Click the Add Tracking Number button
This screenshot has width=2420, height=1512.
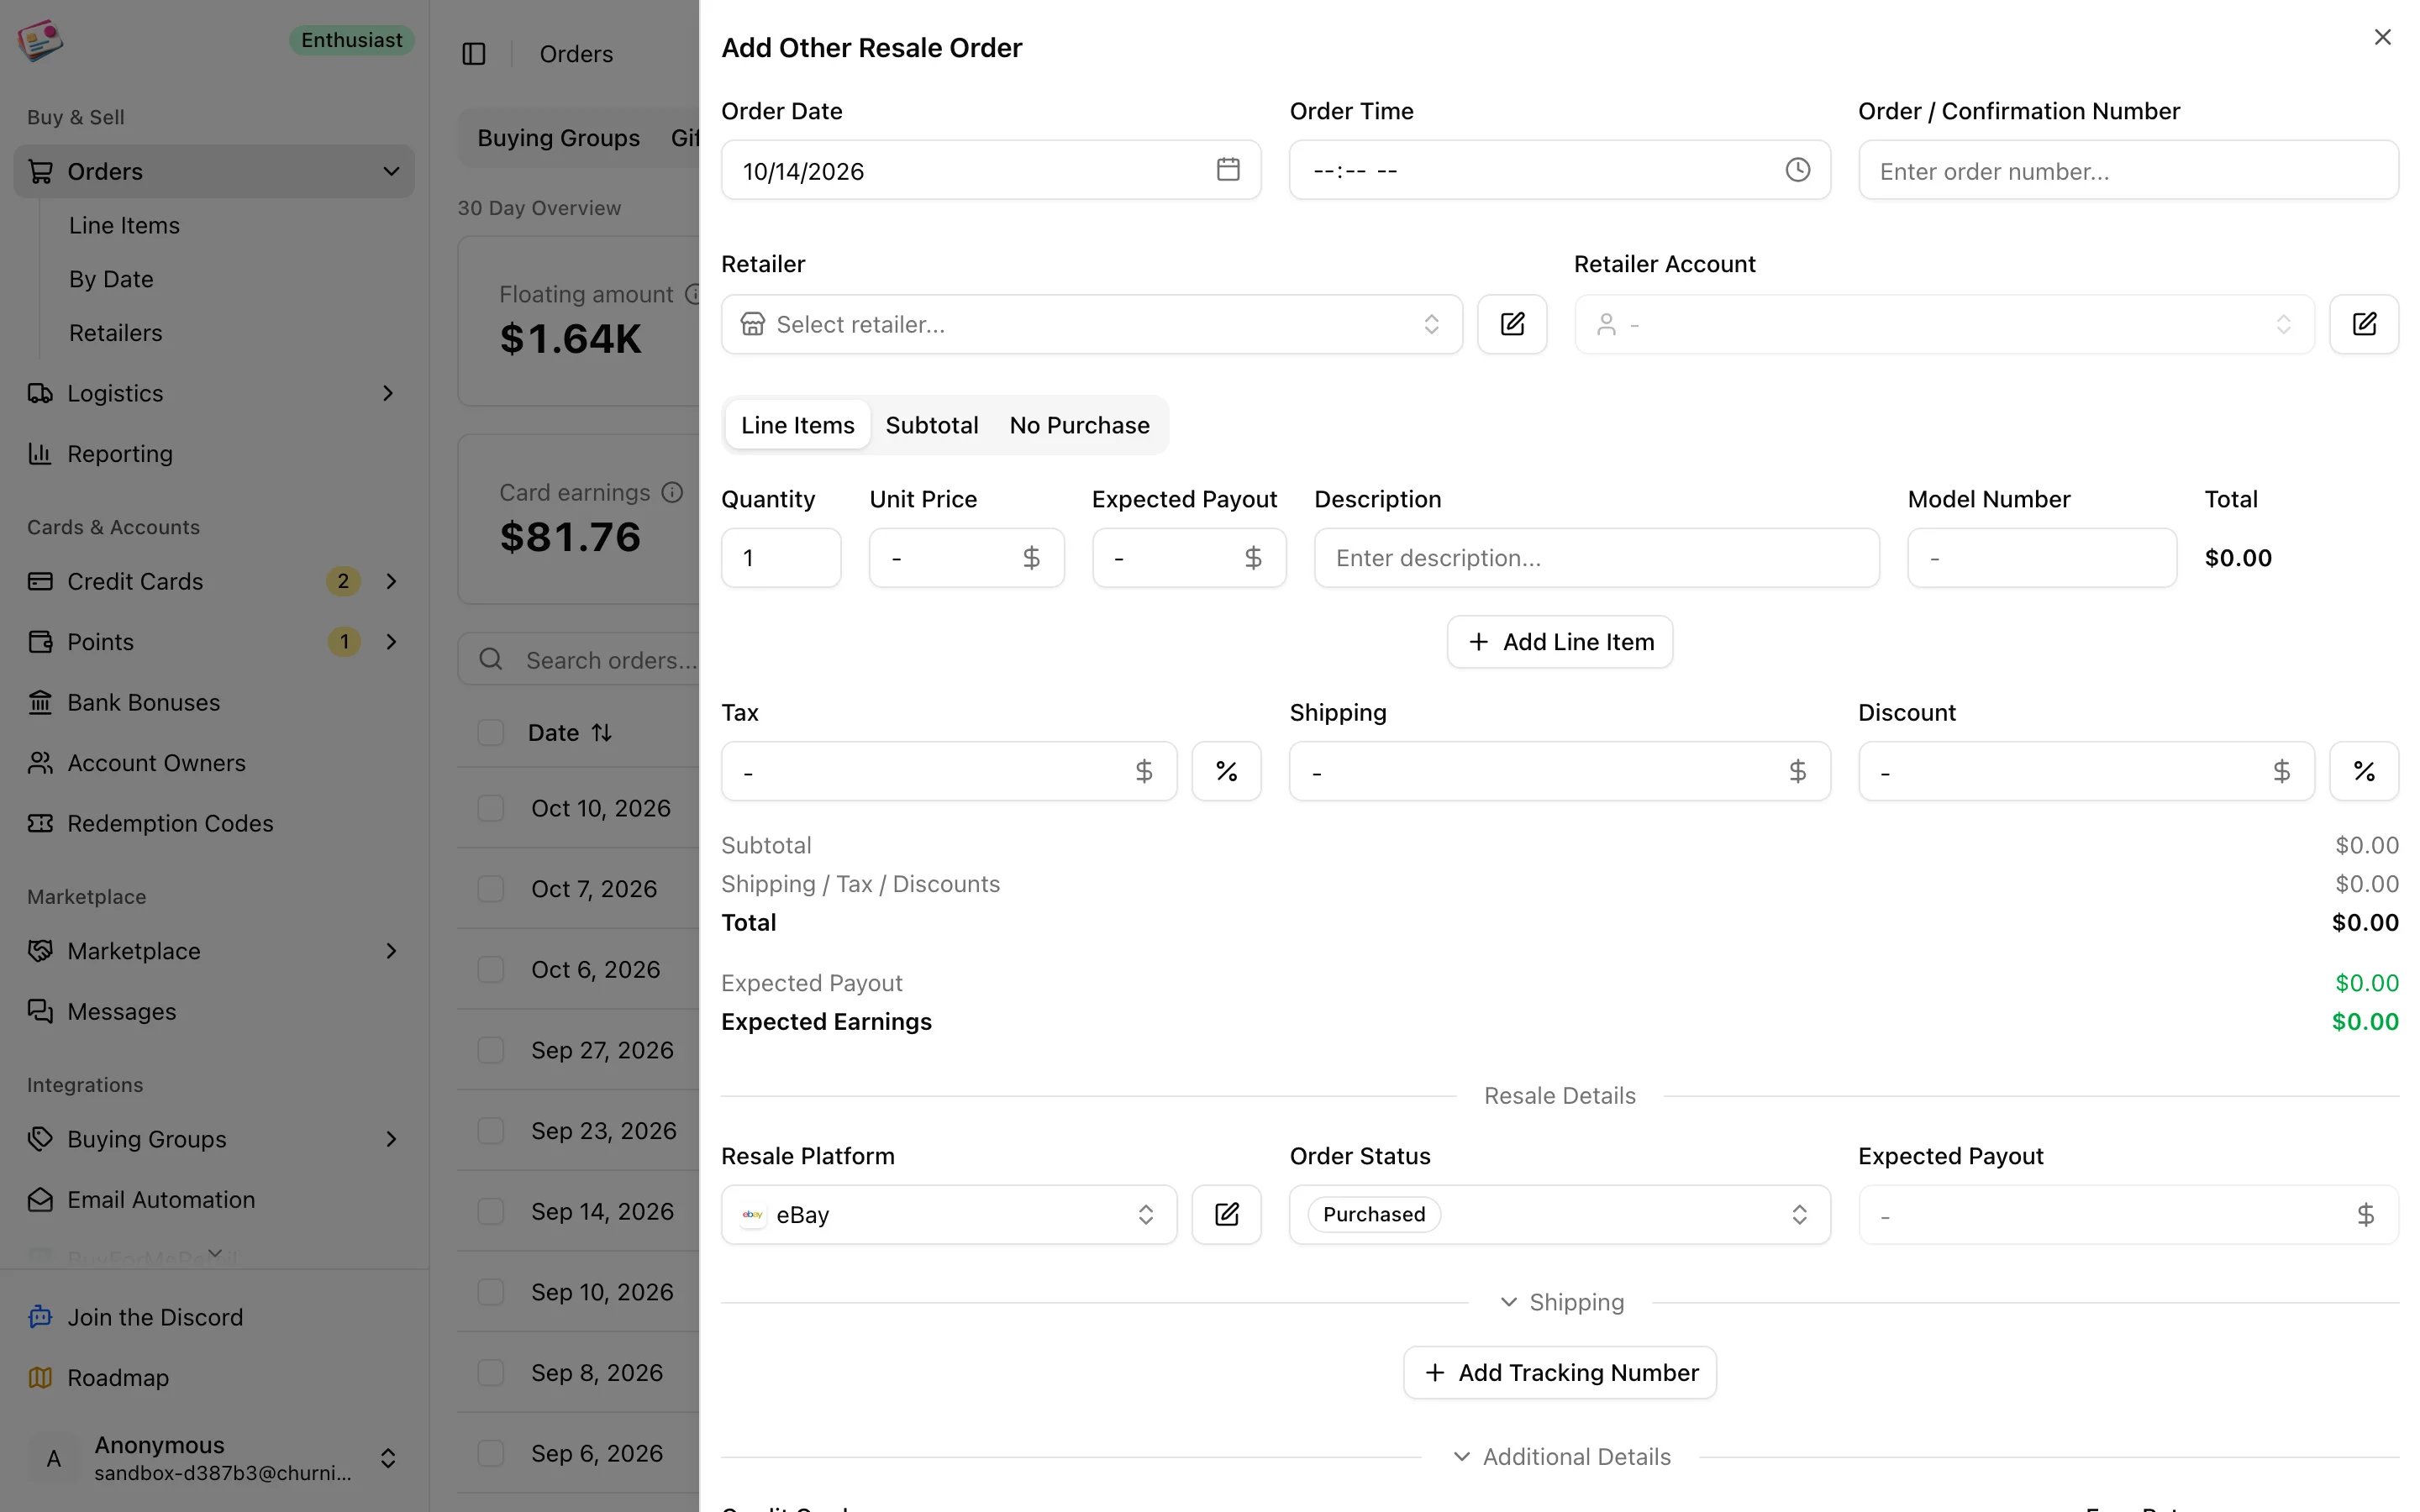(1559, 1373)
